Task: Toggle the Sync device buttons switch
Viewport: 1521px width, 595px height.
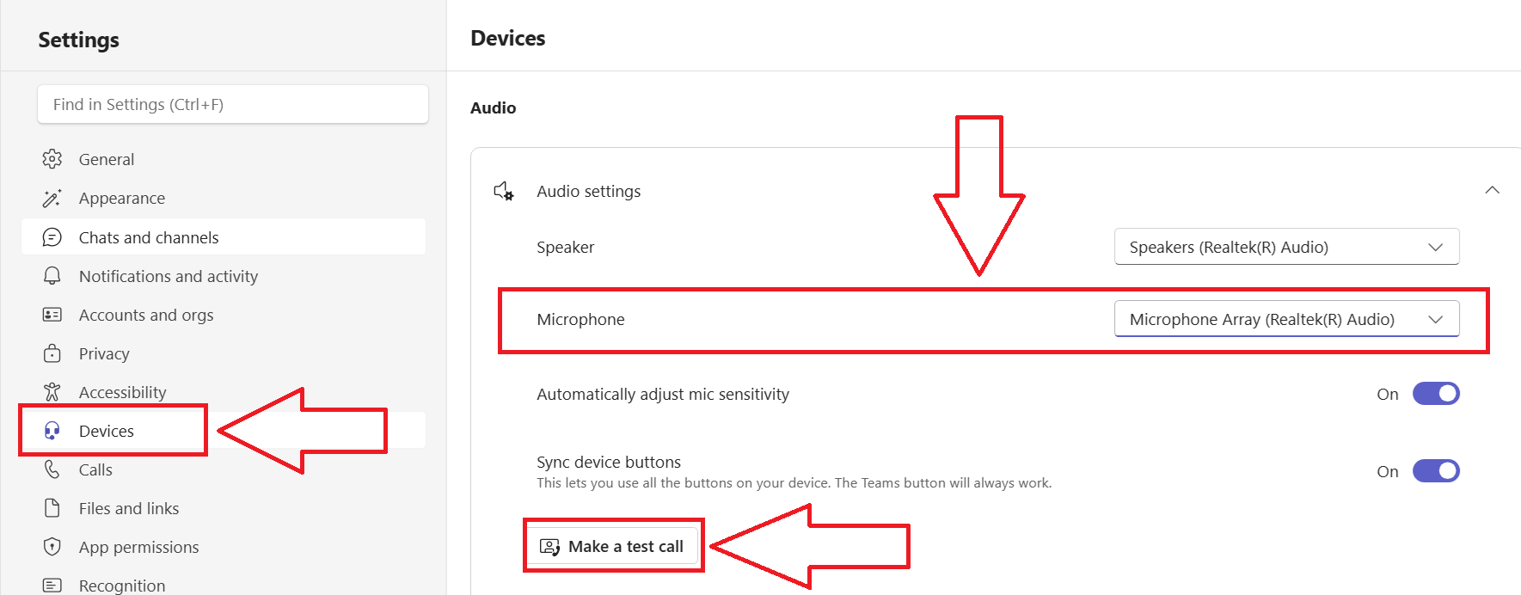Action: (1436, 471)
